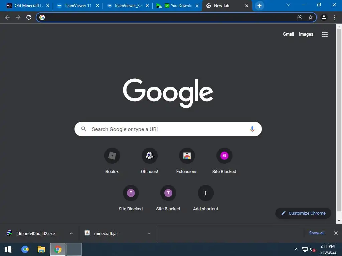
Task: Open the Google apps grid
Action: 325,34
